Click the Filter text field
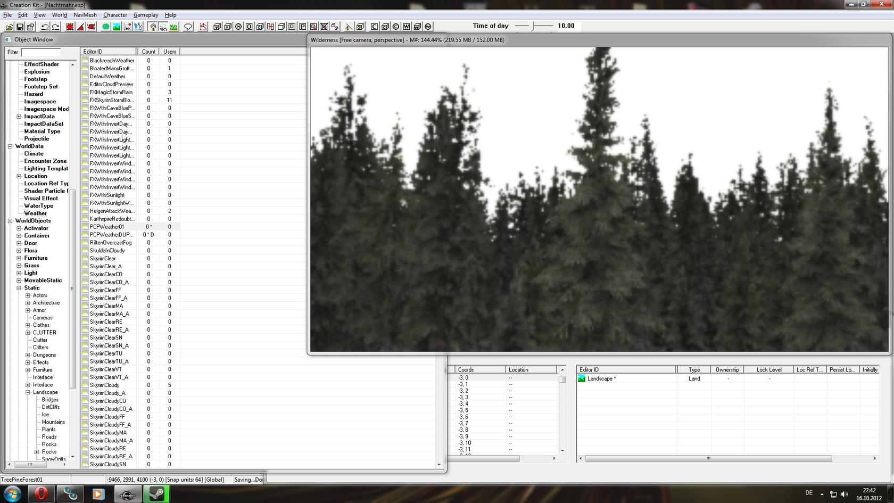This screenshot has height=503, width=894. coord(40,52)
